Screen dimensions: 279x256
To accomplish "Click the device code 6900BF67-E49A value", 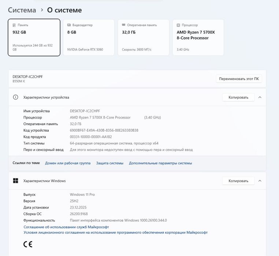I will (104, 130).
